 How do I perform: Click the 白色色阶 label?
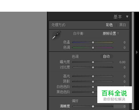(x=63, y=87)
